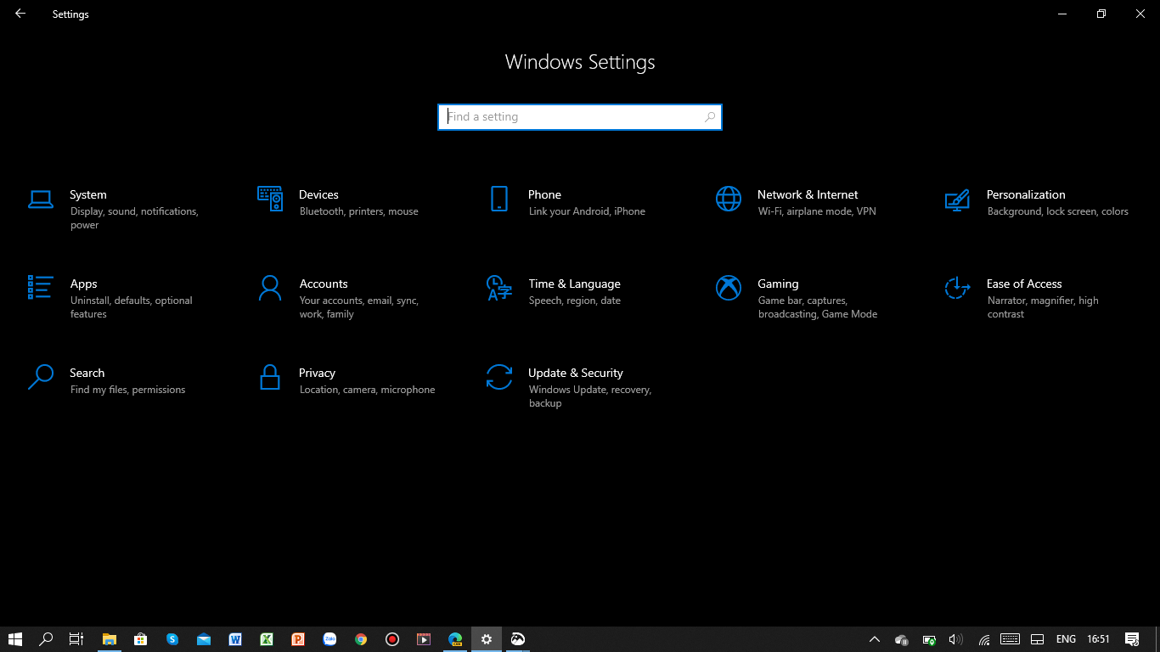The image size is (1160, 652).
Task: Open Personalization settings paintbrush icon
Action: (x=958, y=200)
